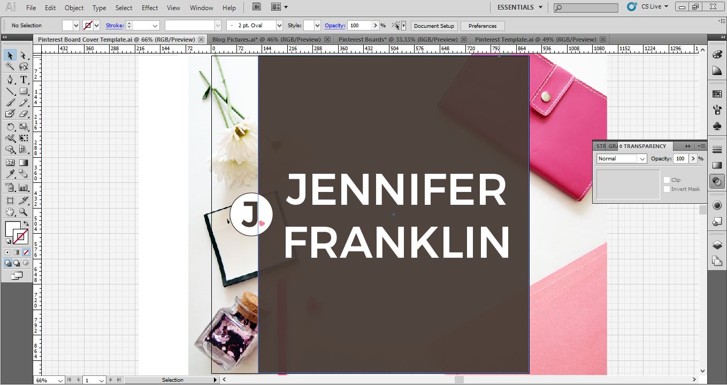This screenshot has width=727, height=385.
Task: Open the Object menu
Action: (x=74, y=7)
